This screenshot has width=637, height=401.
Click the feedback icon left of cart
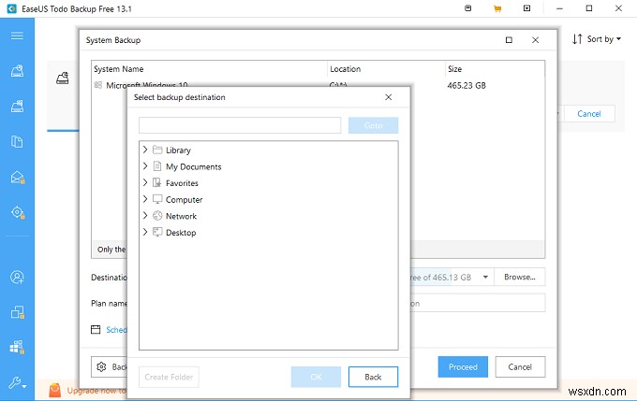(468, 8)
